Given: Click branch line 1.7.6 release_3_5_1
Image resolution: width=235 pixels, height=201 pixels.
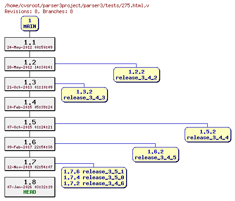Looking at the screenshot, I should 94,172.
